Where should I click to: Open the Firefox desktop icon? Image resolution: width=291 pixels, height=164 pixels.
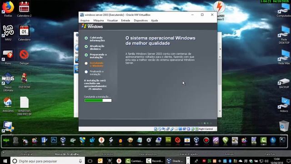[8, 9]
